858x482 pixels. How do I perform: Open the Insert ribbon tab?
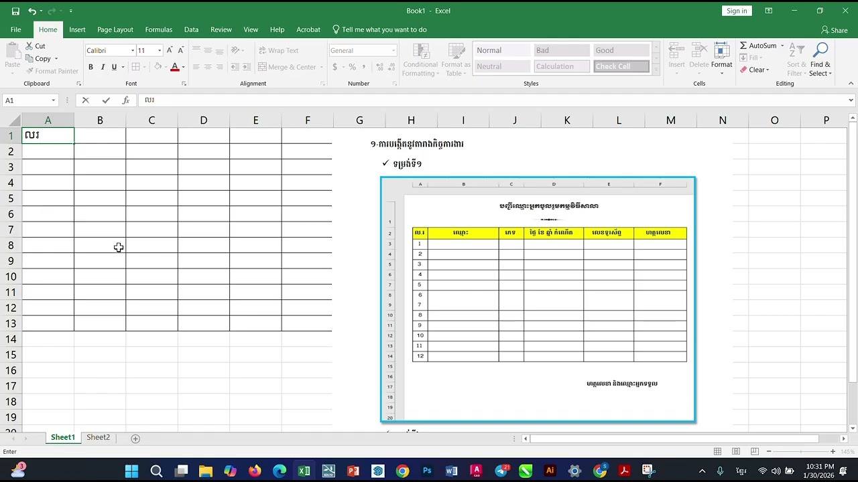click(x=77, y=29)
